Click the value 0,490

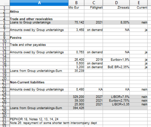76,90
